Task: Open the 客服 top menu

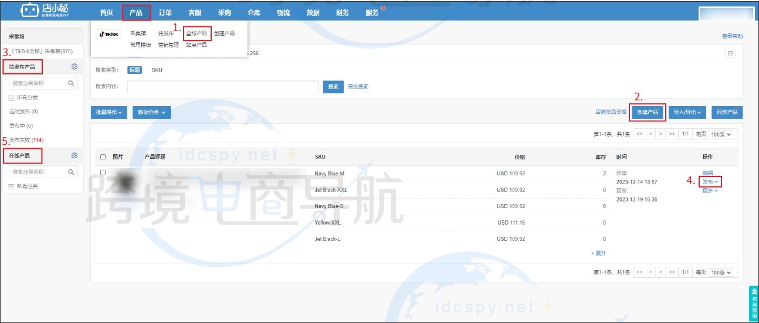Action: coord(195,12)
